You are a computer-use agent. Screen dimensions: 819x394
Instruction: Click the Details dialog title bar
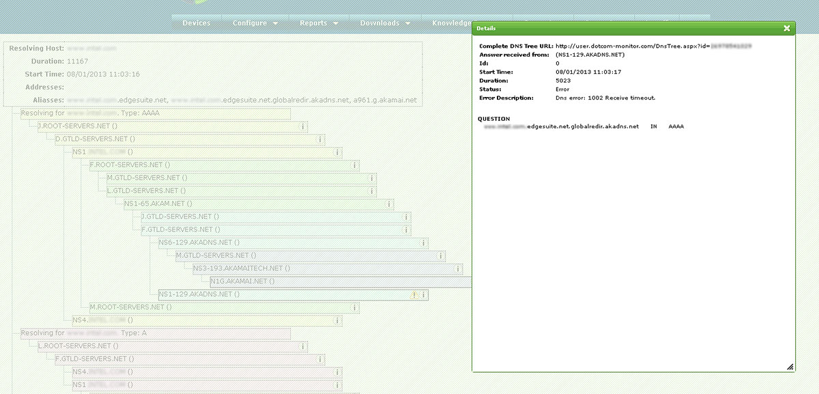(x=633, y=29)
